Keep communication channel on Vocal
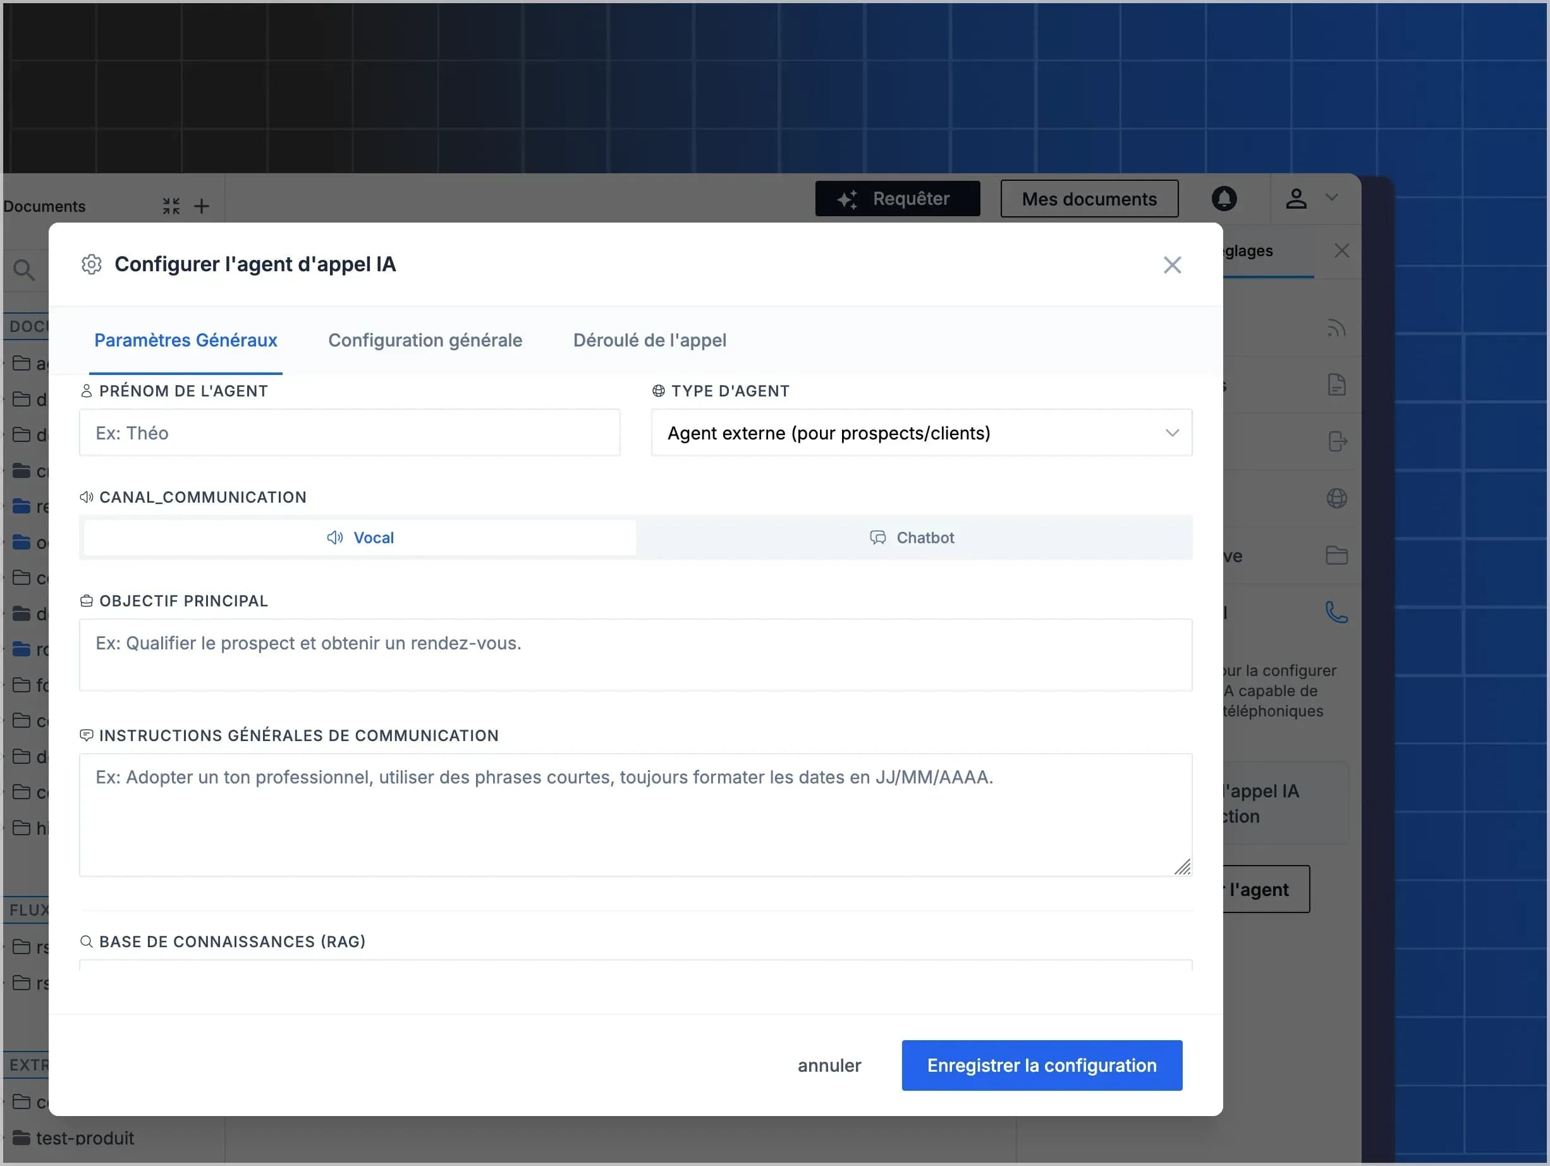The height and width of the screenshot is (1166, 1550). point(360,537)
